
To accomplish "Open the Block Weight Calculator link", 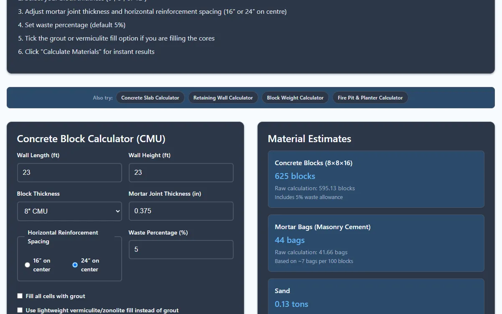I will click(x=295, y=98).
